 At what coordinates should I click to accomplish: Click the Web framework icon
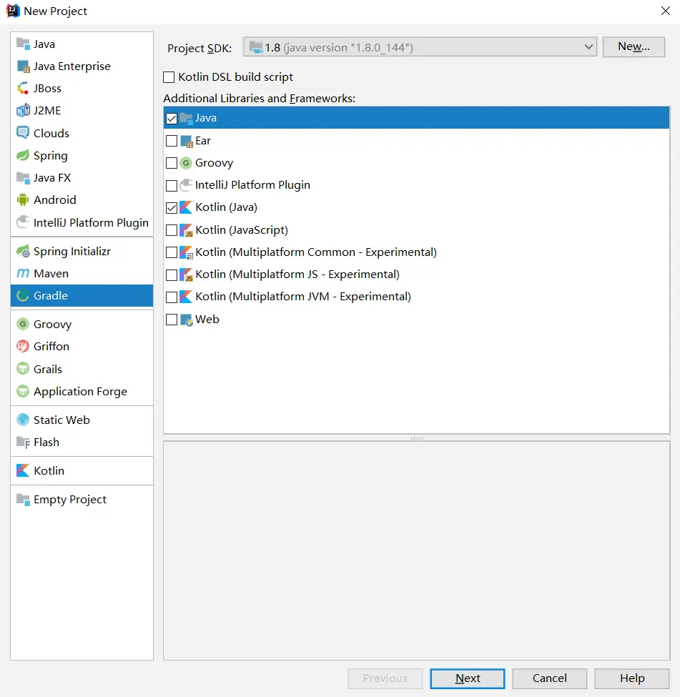coord(187,320)
